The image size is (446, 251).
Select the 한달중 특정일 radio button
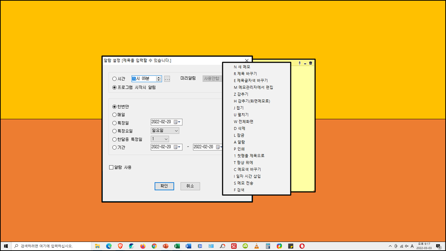pos(127,139)
